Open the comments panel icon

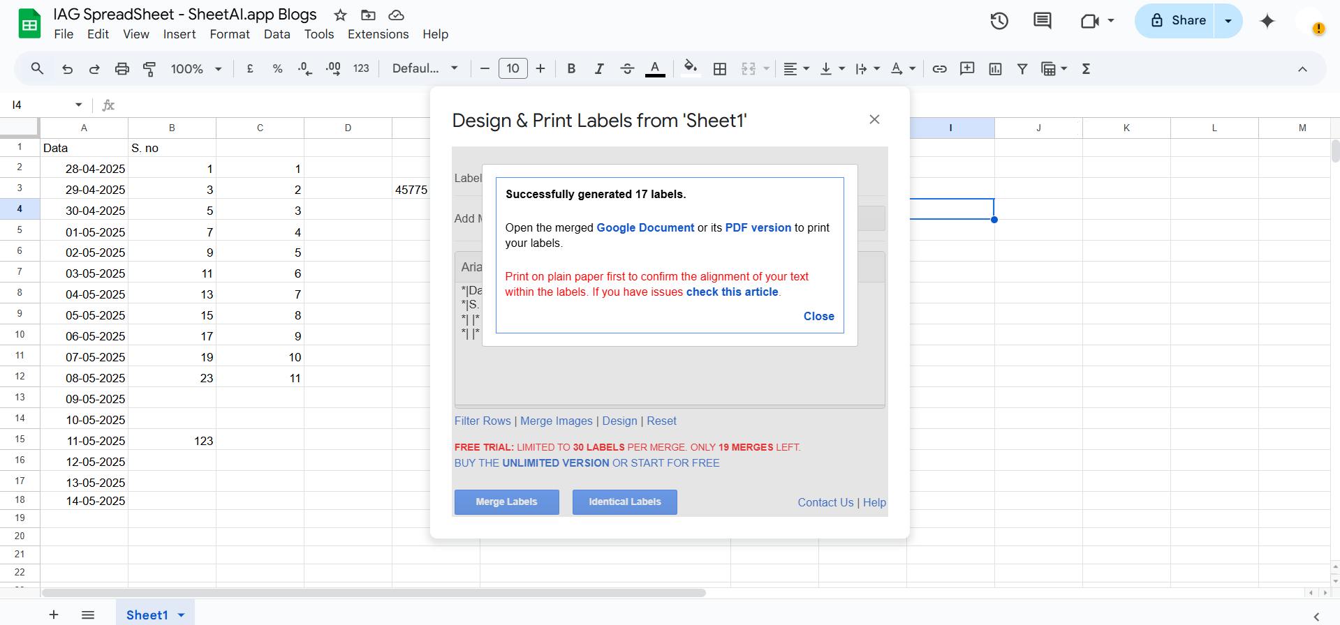click(x=1042, y=21)
